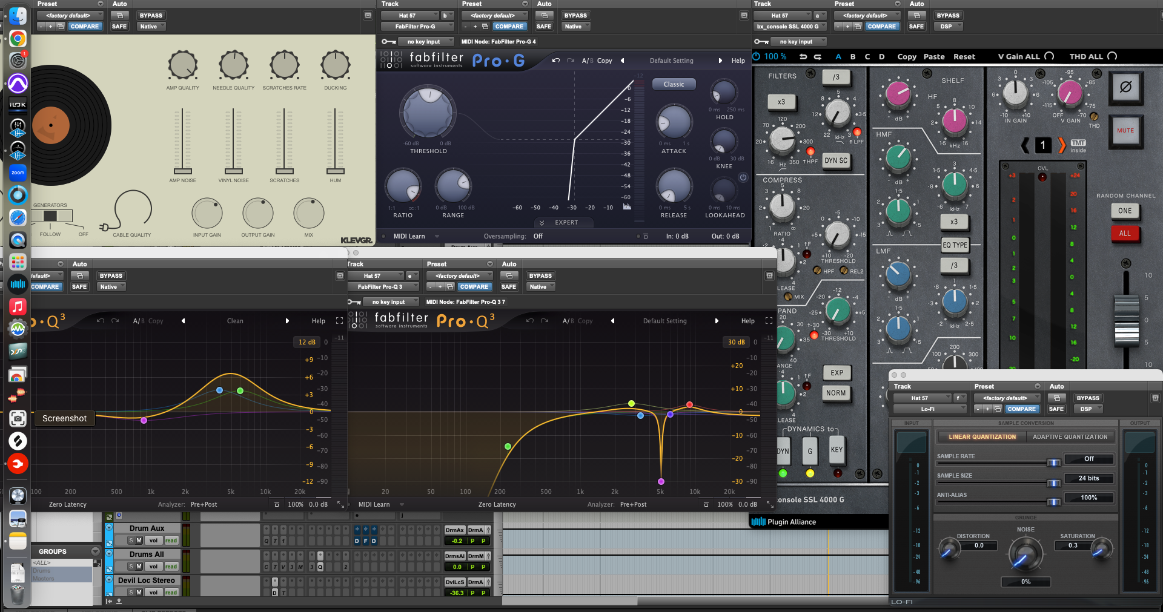Click redo arrow in bx_console toolbar
The width and height of the screenshot is (1163, 612).
pos(817,56)
